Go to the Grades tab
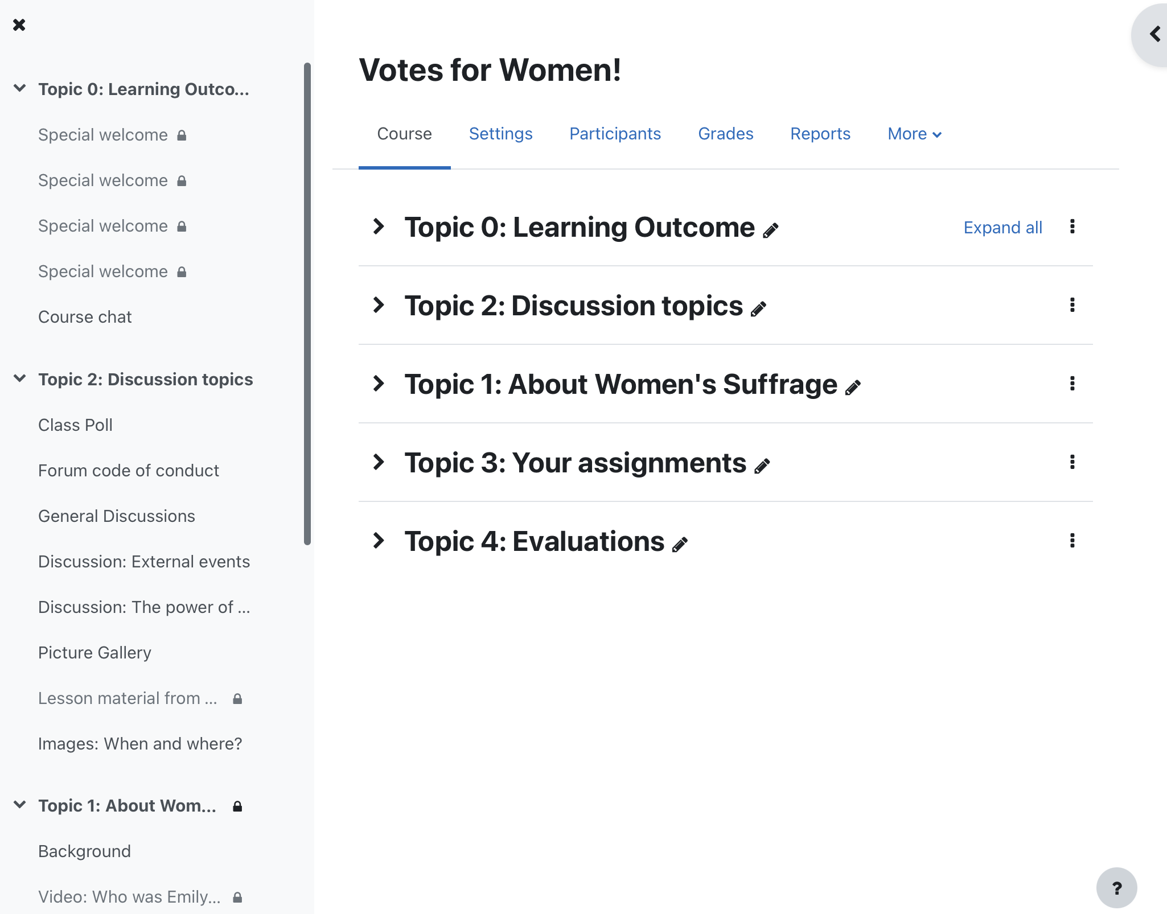The width and height of the screenshot is (1167, 914). point(726,134)
